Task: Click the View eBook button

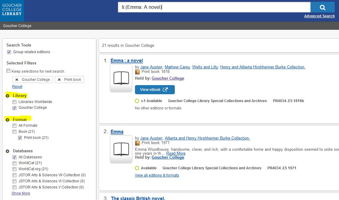Action: click(155, 90)
